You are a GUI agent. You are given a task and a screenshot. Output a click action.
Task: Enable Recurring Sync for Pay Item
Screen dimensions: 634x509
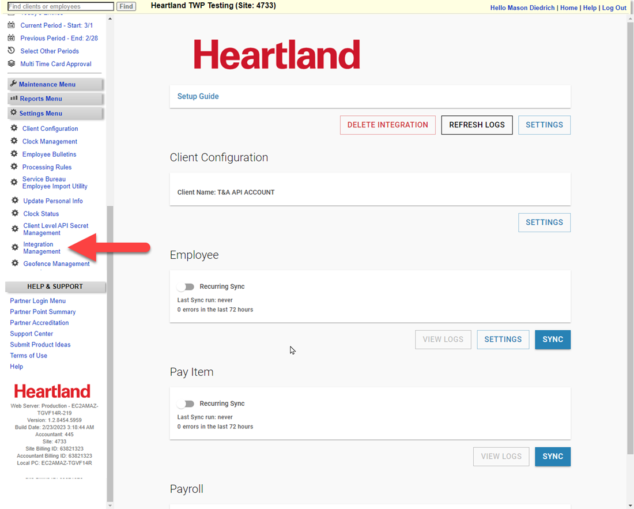point(186,403)
